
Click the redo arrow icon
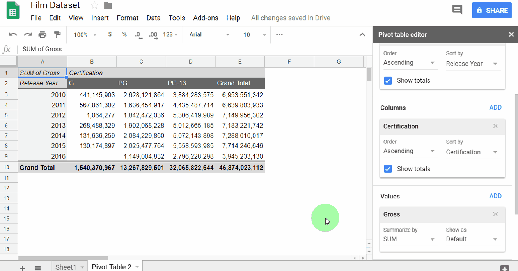(x=28, y=35)
